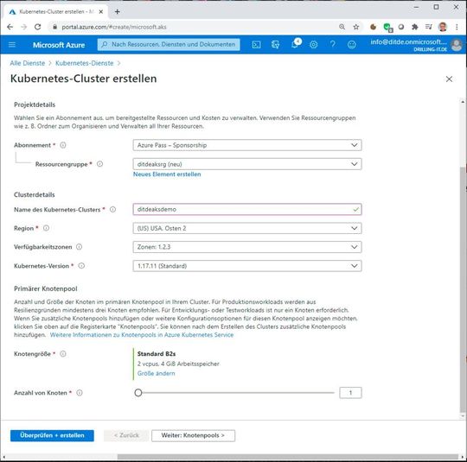Open directory and subscription filter icon

tap(275, 45)
